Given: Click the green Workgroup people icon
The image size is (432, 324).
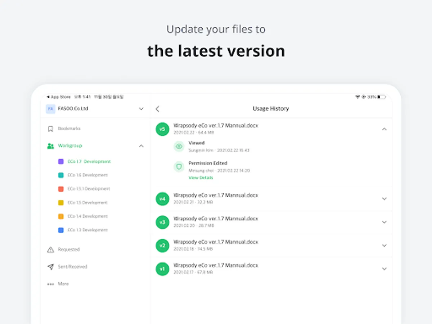Looking at the screenshot, I should [51, 146].
